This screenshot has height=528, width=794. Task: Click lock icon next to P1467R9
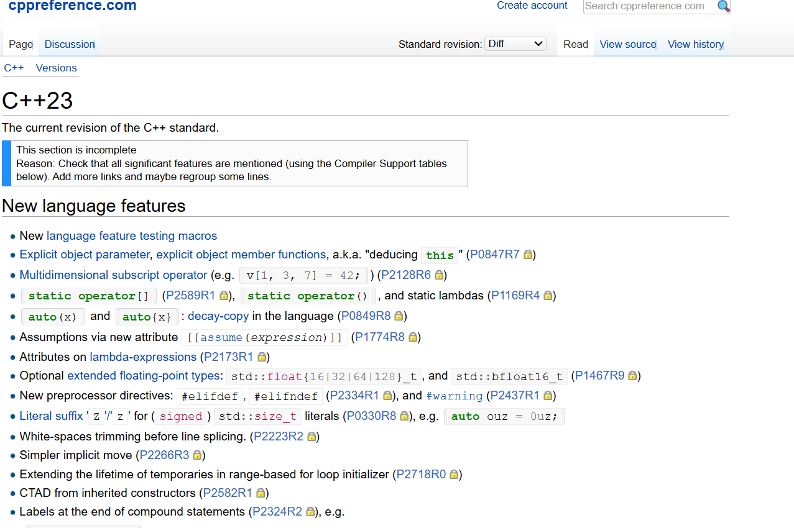click(x=632, y=376)
